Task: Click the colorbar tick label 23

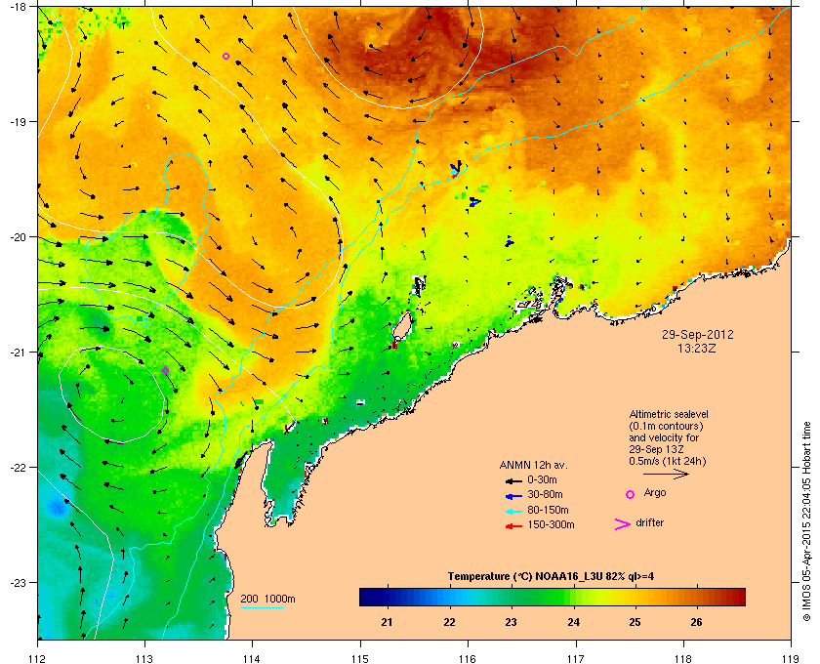Action: (511, 622)
